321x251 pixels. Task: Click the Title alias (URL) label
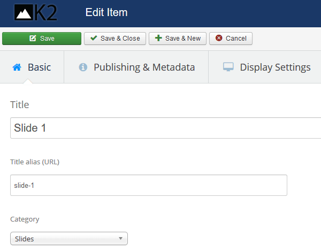(x=35, y=162)
